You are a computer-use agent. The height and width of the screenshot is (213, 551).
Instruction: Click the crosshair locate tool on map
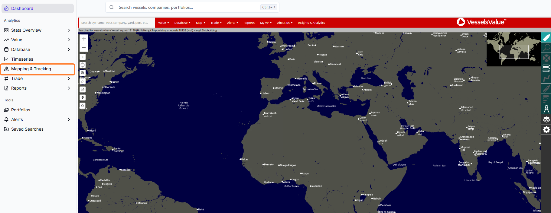click(x=83, y=65)
